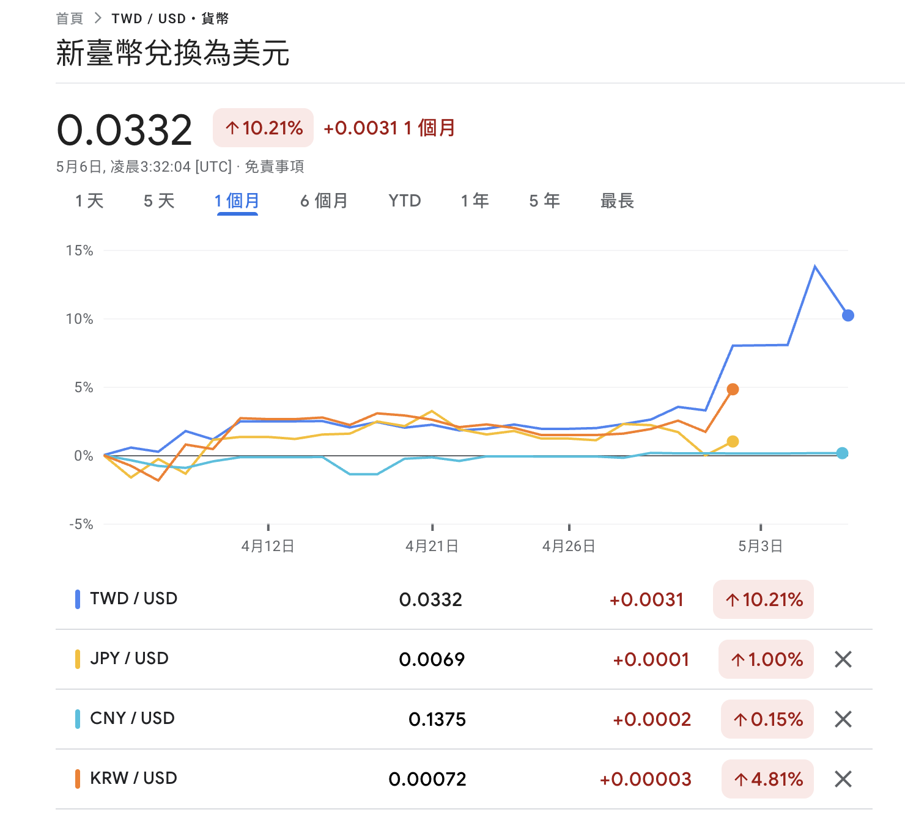Select the 1 年 time range tab

475,200
